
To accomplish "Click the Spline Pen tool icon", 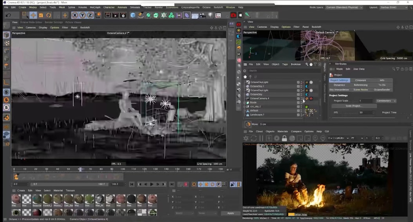I will [x=140, y=15].
